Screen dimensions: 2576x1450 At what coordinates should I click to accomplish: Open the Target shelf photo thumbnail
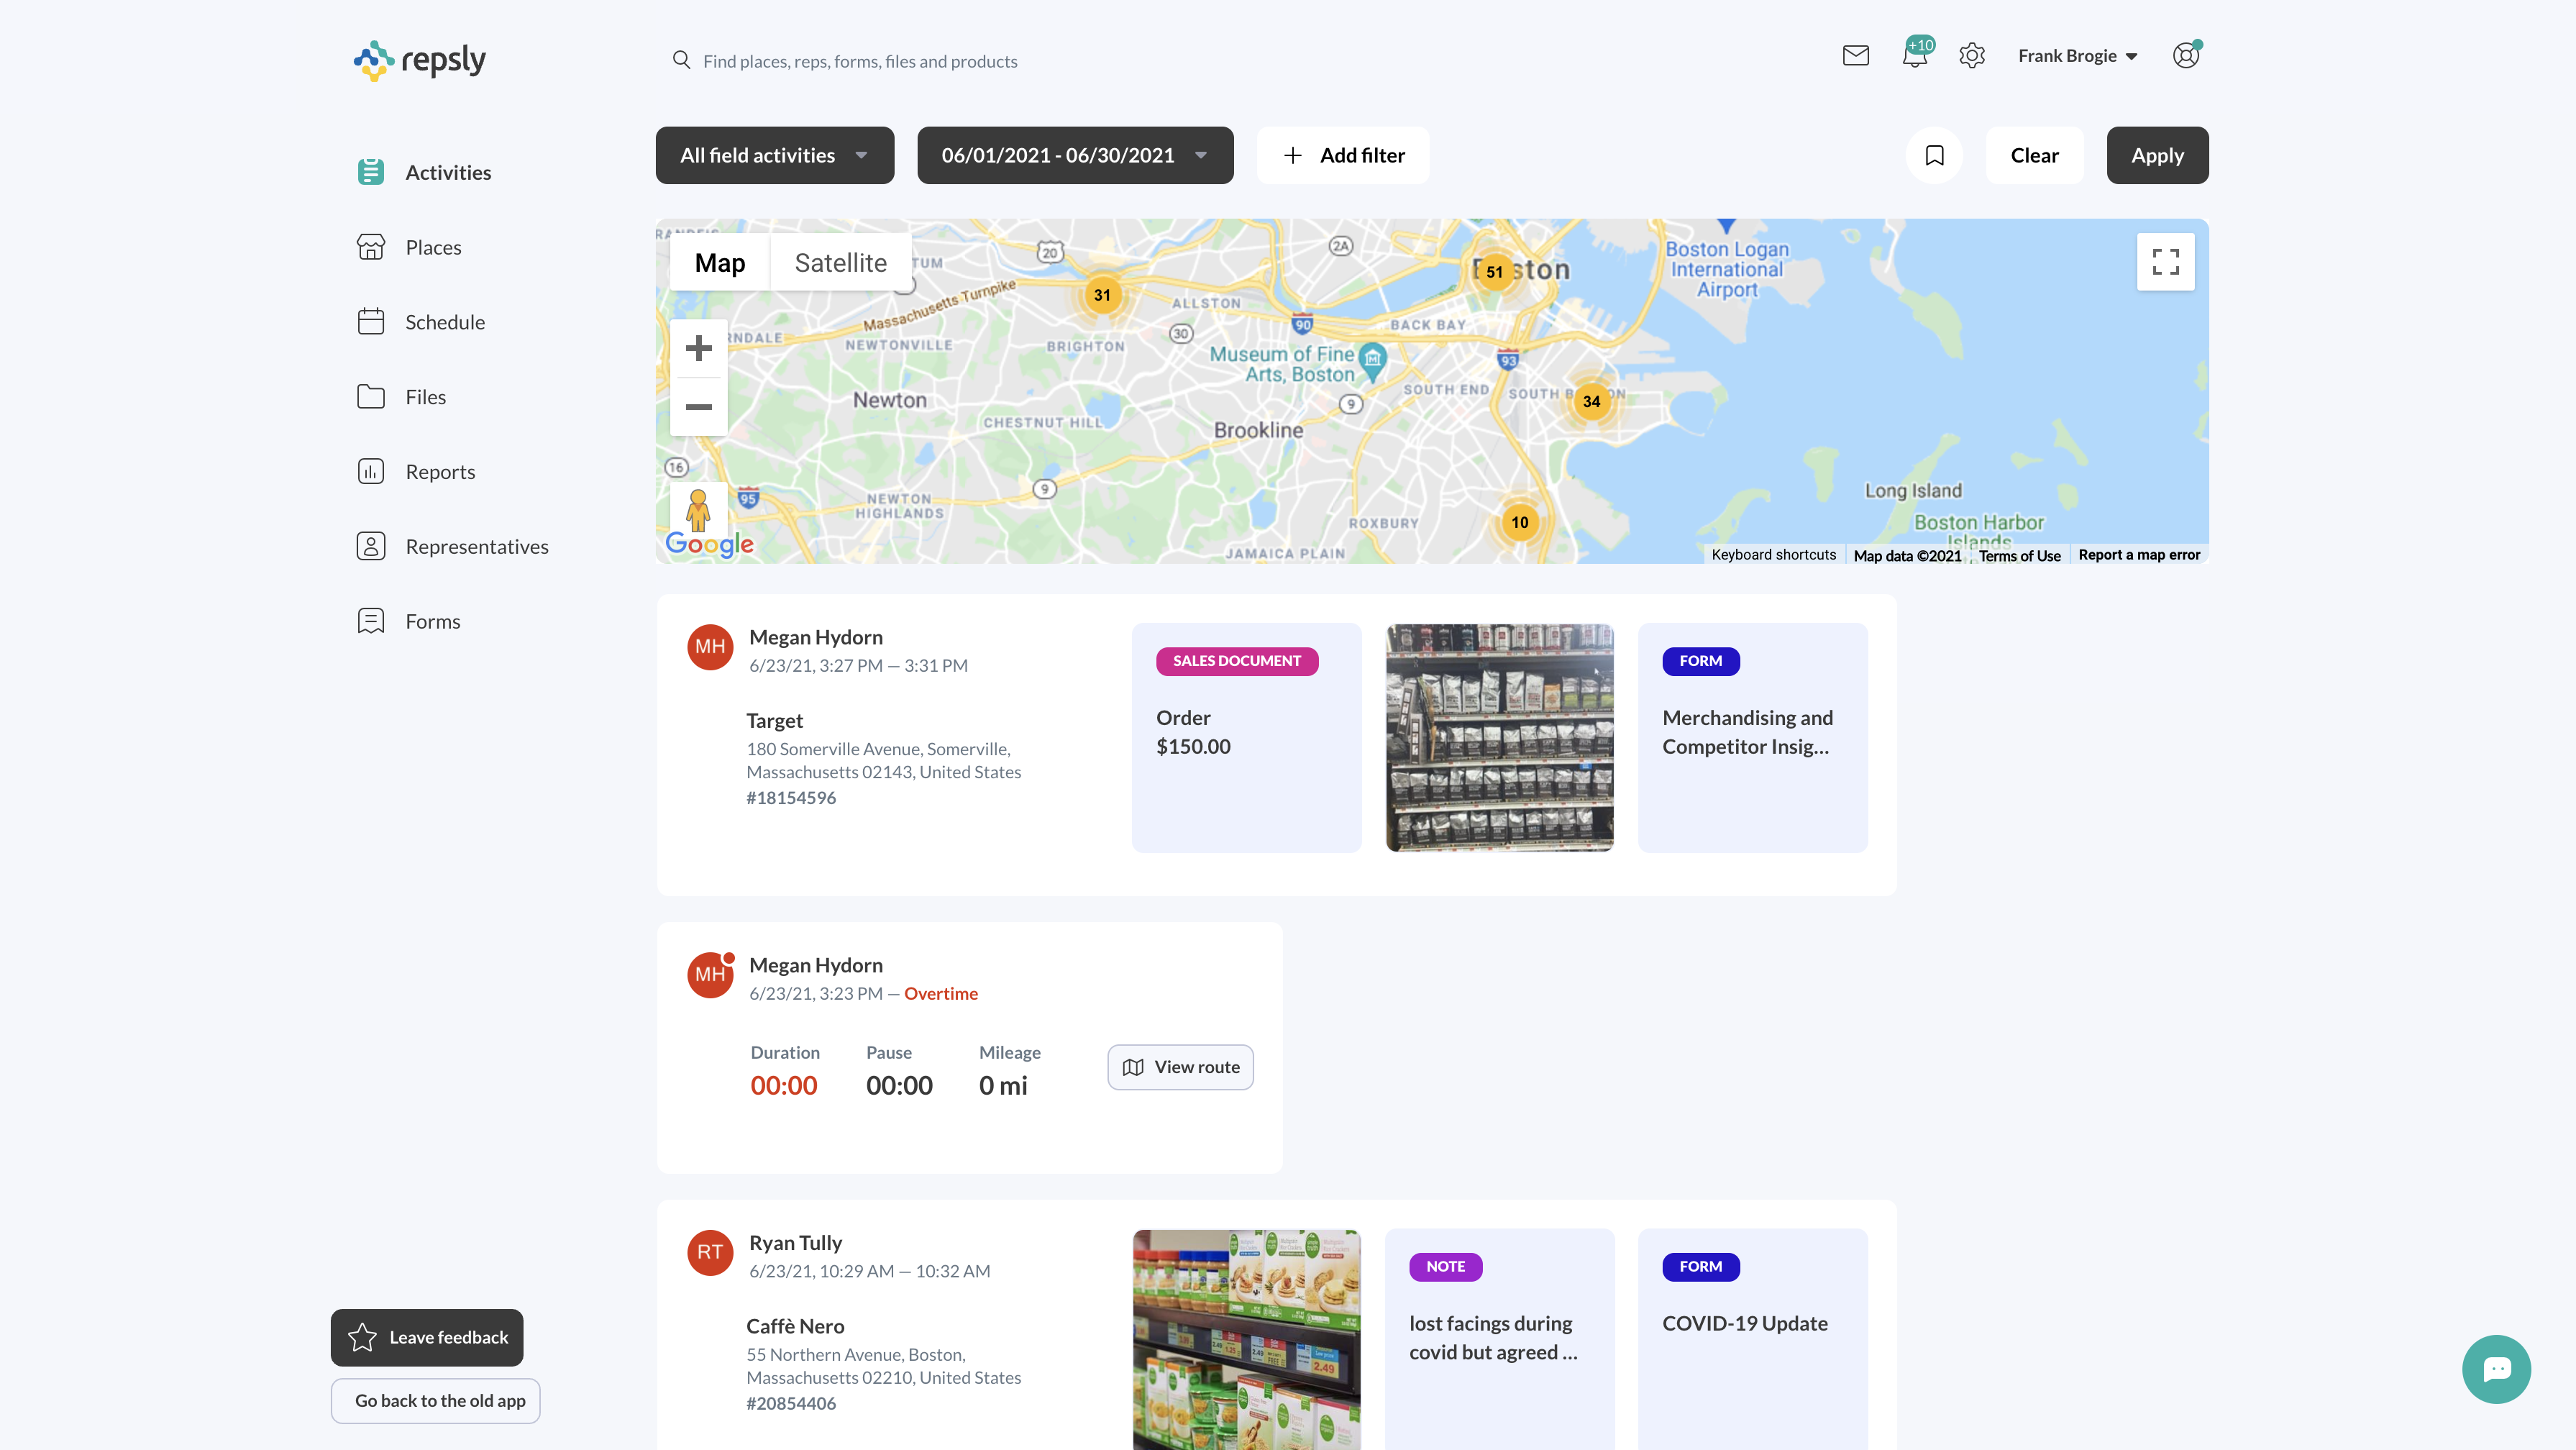1499,738
